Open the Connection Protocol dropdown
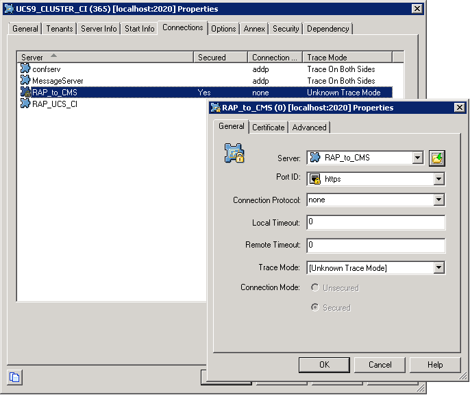This screenshot has height=395, width=470. tap(439, 200)
